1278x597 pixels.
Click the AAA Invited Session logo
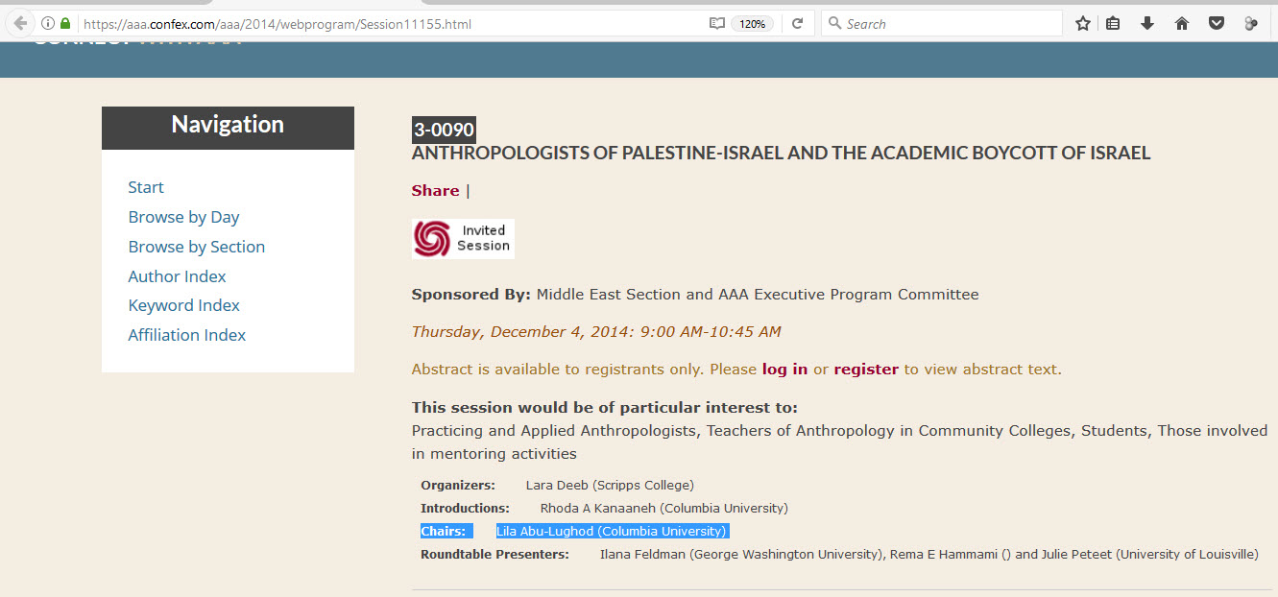pos(463,238)
